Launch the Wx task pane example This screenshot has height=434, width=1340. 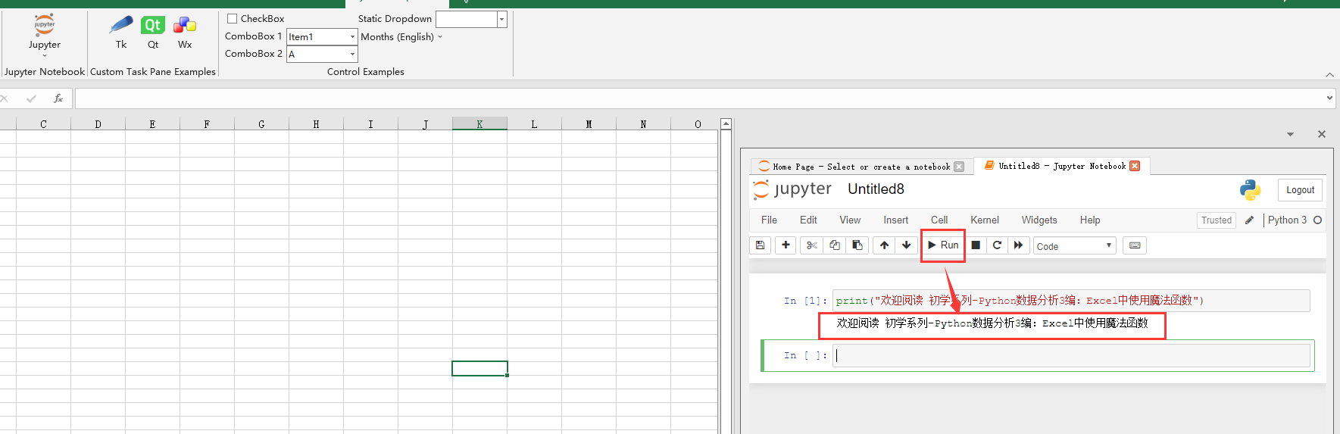coord(185,33)
